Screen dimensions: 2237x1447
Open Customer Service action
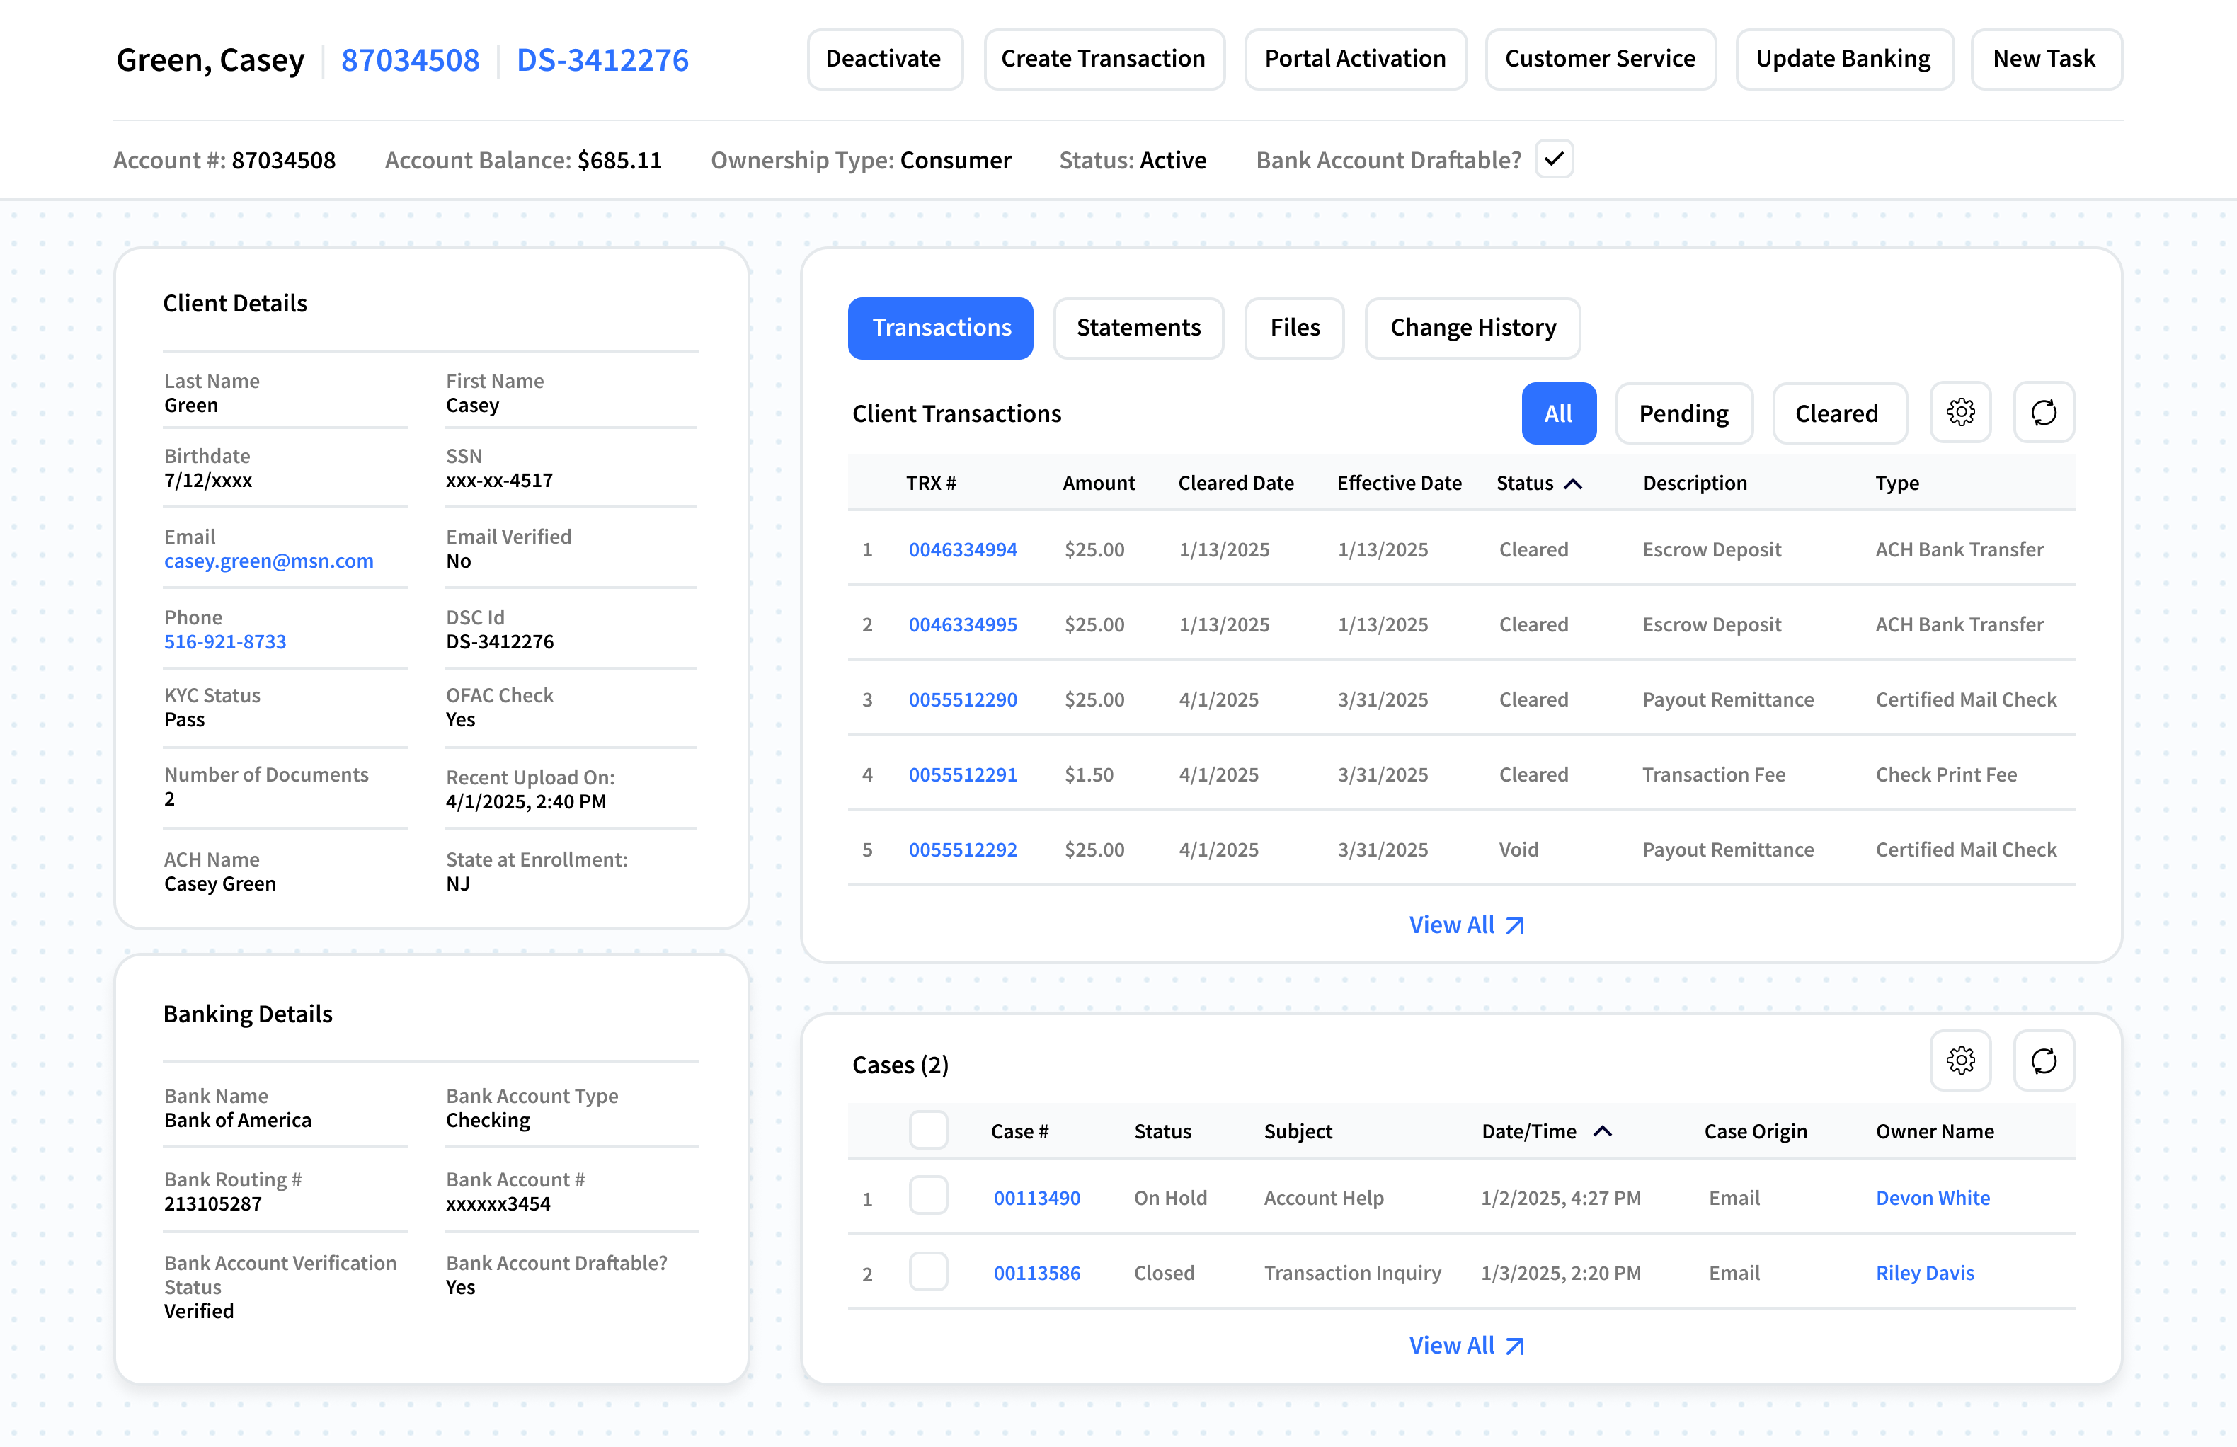pyautogui.click(x=1600, y=59)
